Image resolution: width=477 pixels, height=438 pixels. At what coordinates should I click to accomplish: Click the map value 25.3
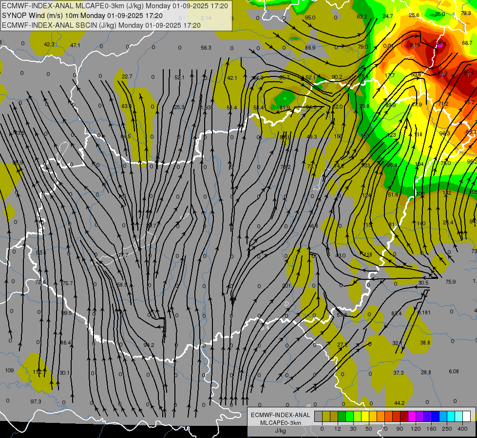(x=179, y=107)
